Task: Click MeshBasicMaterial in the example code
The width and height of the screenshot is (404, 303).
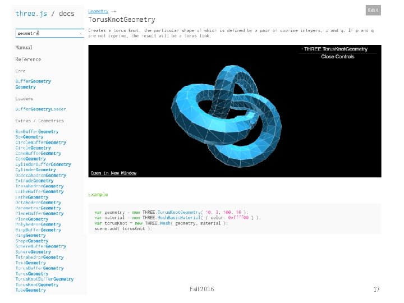Action: pyautogui.click(x=179, y=218)
